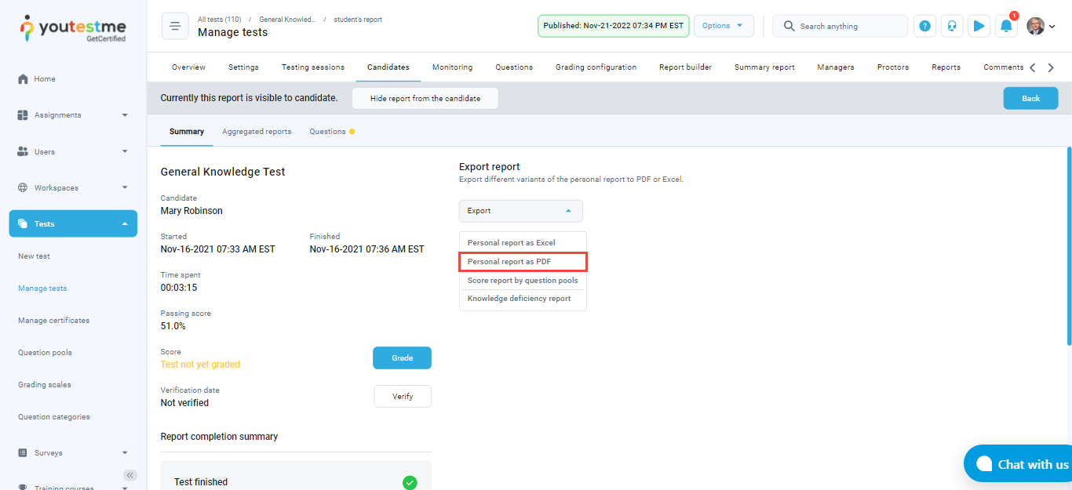Collapse the sidebar with double-chevron icon
Image resolution: width=1072 pixels, height=490 pixels.
click(130, 475)
